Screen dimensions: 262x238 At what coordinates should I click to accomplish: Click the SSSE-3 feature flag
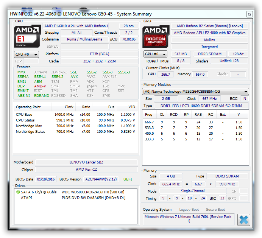click(x=124, y=72)
